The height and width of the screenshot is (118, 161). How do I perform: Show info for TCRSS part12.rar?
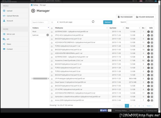(x=148, y=68)
